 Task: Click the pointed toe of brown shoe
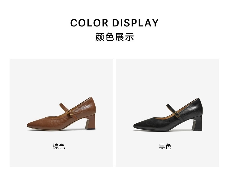[31, 124]
